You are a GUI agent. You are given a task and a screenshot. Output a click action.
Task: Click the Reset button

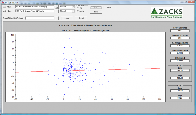[x=109, y=8]
